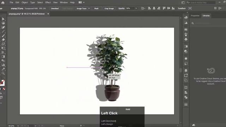Select the Line Segment tool
Image resolution: width=226 pixels, height=127 pixels.
click(x=3, y=31)
